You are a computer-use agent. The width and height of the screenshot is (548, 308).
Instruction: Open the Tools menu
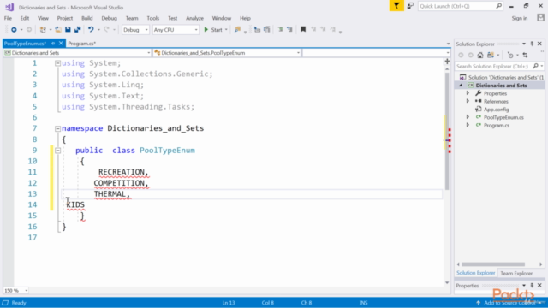tap(152, 18)
